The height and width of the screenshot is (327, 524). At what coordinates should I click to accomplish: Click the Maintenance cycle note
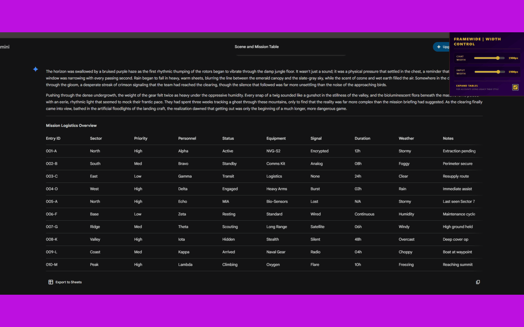459,214
